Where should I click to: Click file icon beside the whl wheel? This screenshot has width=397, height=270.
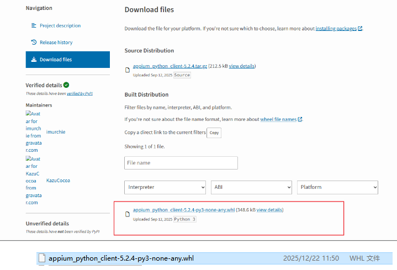[x=128, y=214]
